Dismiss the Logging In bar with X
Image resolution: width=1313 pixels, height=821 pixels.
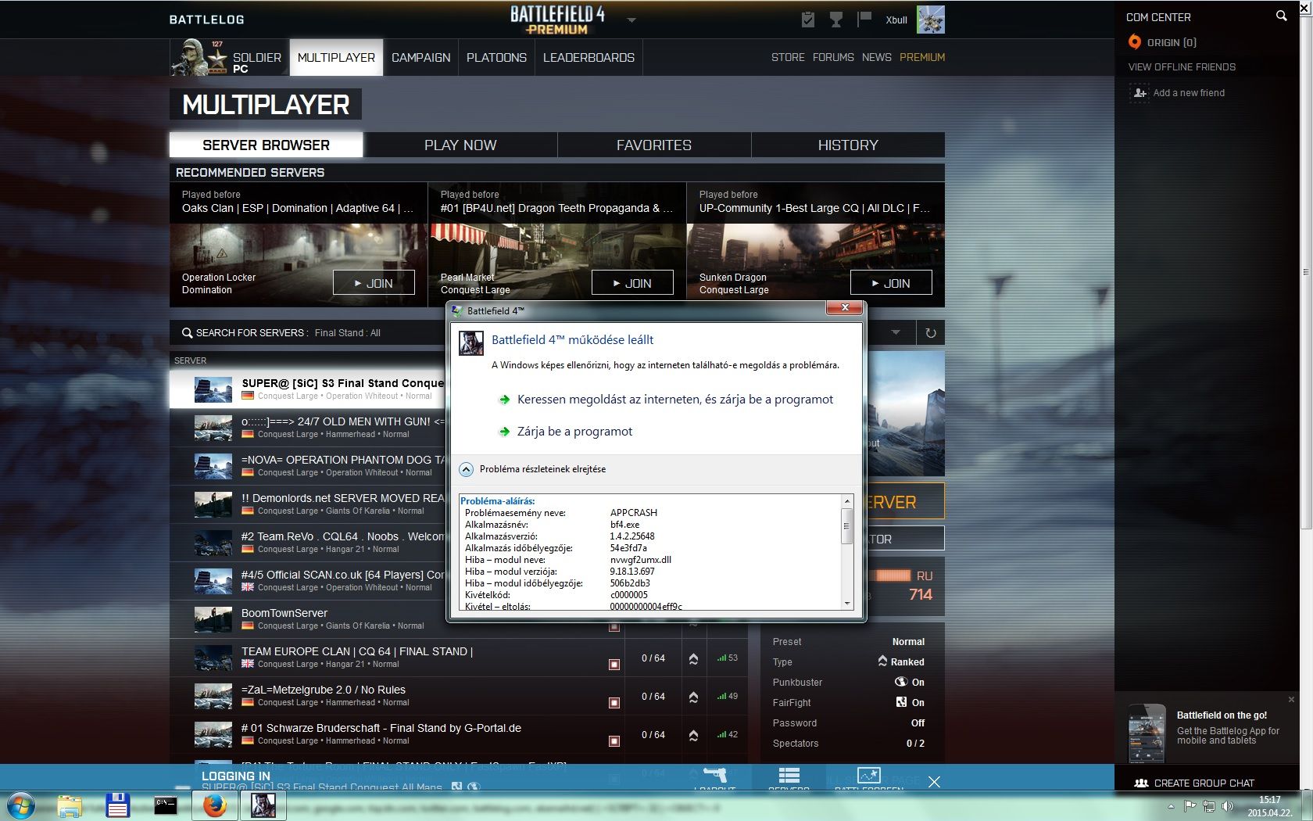[934, 782]
